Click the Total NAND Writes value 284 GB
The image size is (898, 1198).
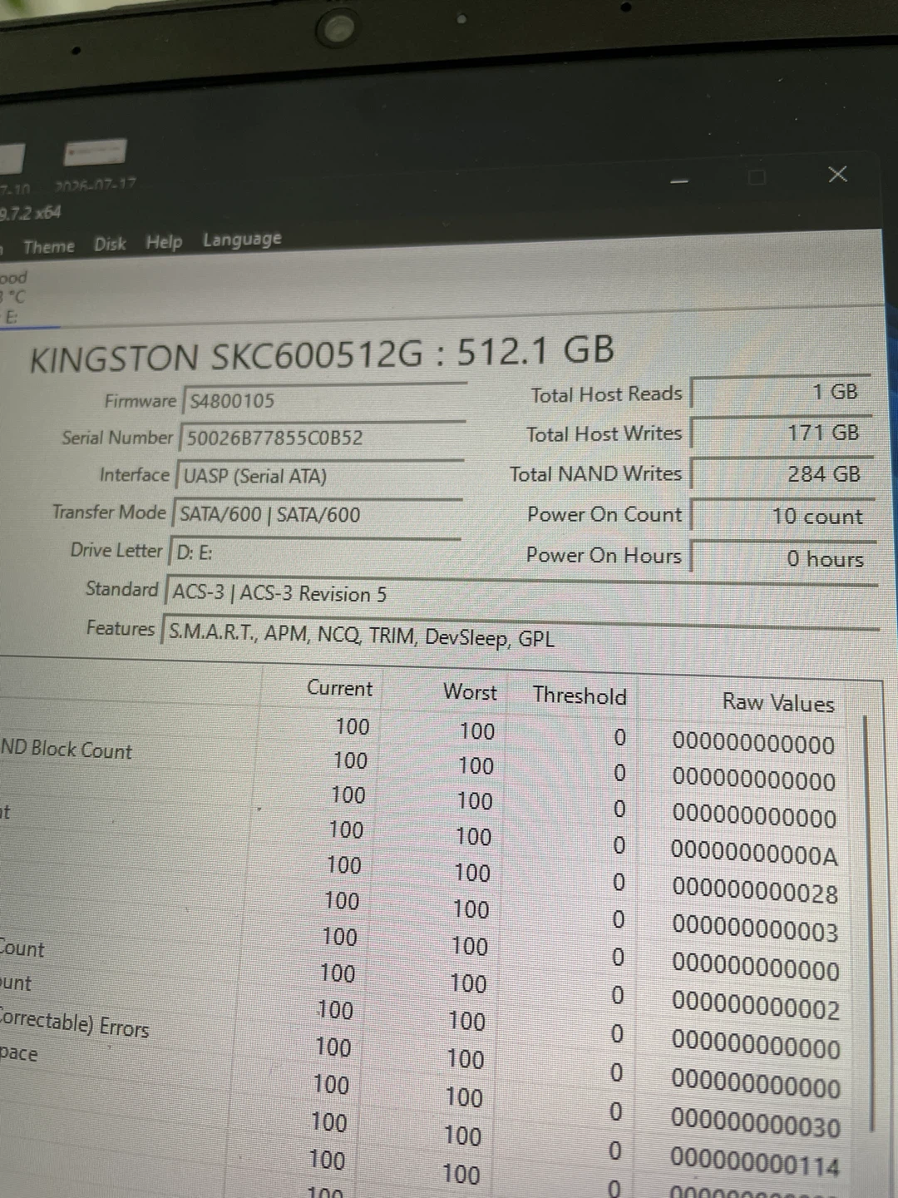tap(782, 474)
